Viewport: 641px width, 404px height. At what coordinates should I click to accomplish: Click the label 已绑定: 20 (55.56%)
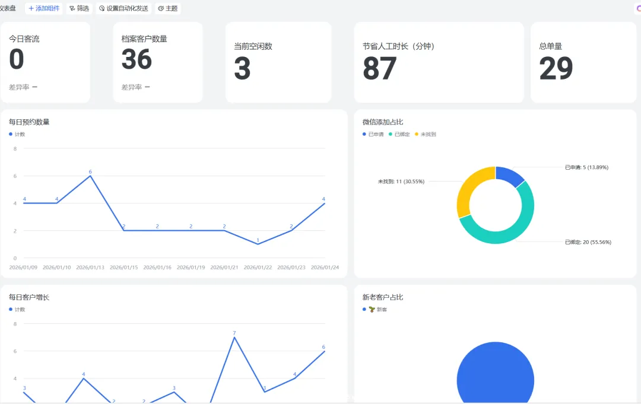click(588, 242)
